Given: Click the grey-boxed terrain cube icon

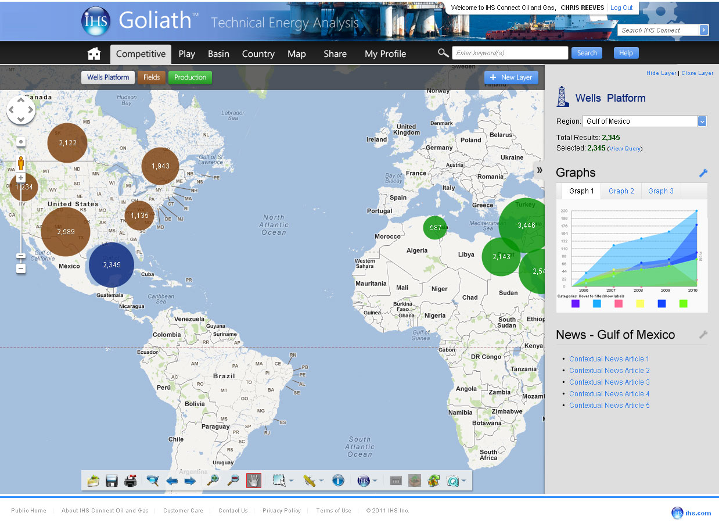Looking at the screenshot, I should [x=415, y=481].
